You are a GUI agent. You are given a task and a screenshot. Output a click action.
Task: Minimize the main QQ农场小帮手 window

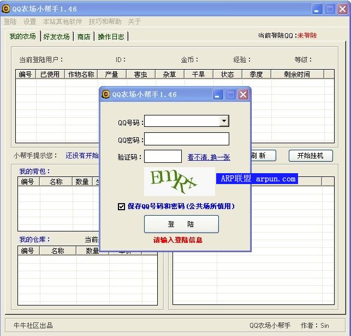point(317,9)
